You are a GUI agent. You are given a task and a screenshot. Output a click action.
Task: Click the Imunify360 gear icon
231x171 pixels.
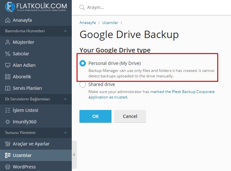click(8, 122)
